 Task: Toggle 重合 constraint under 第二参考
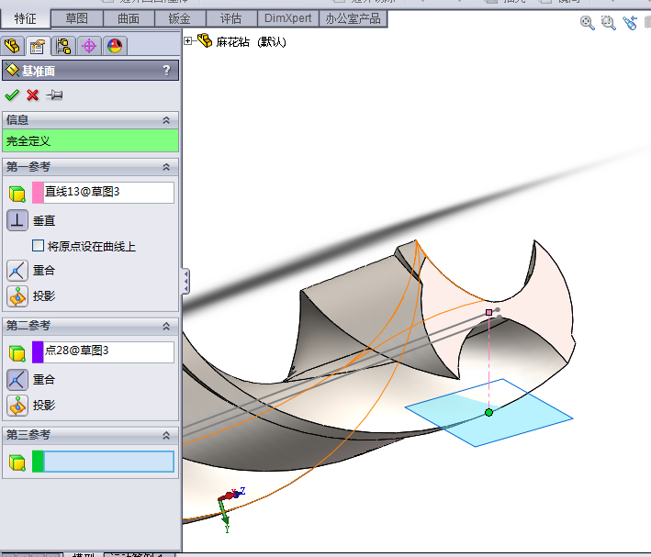(x=17, y=379)
